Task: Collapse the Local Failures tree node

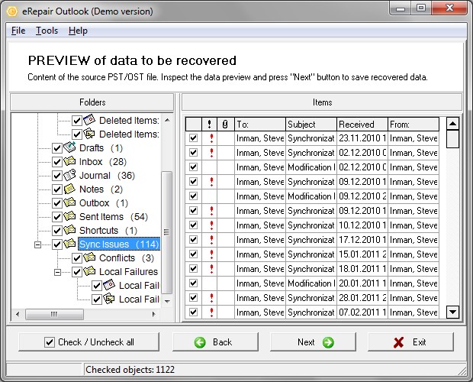Action: tap(57, 272)
